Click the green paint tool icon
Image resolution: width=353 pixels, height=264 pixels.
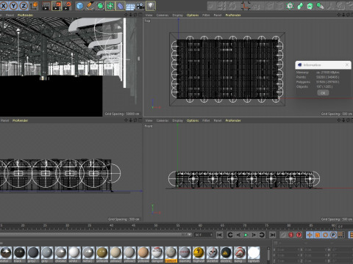coord(320,6)
